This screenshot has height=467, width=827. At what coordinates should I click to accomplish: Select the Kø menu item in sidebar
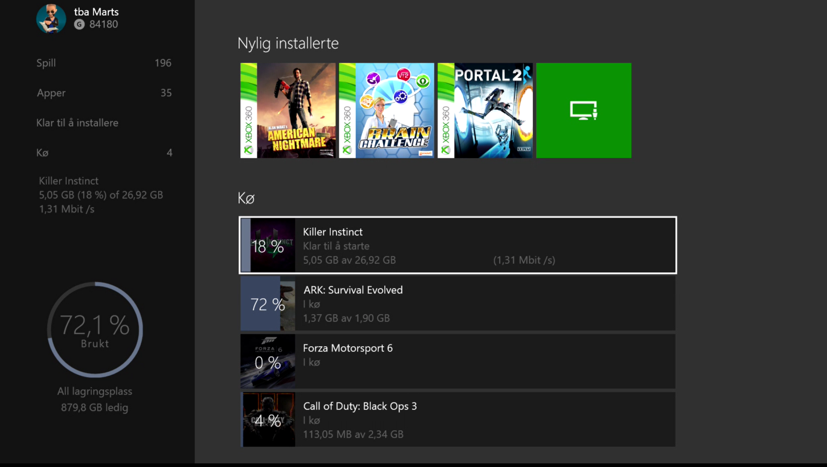(x=104, y=152)
